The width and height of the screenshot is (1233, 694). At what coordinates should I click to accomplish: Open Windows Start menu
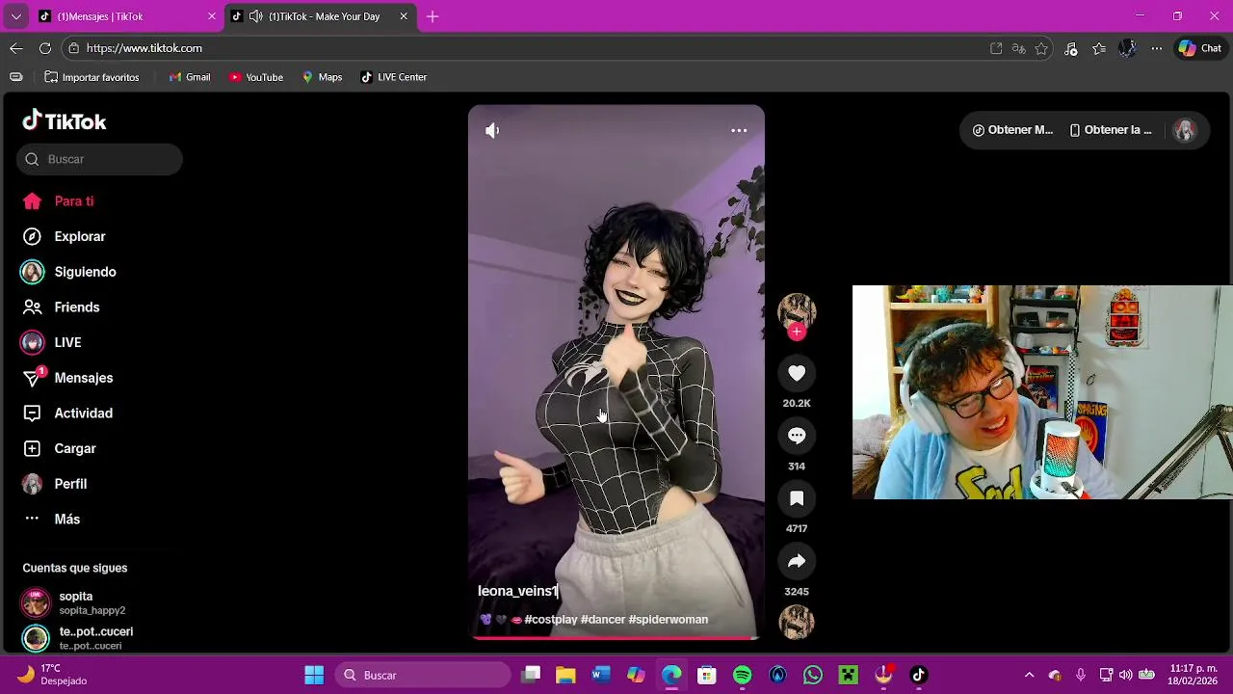(314, 675)
